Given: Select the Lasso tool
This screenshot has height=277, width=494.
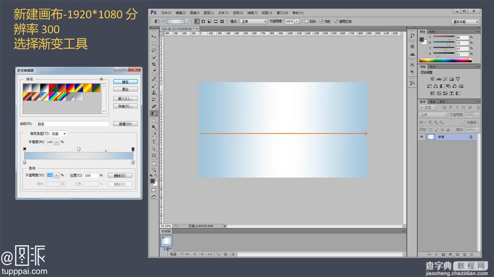Looking at the screenshot, I should 154,51.
